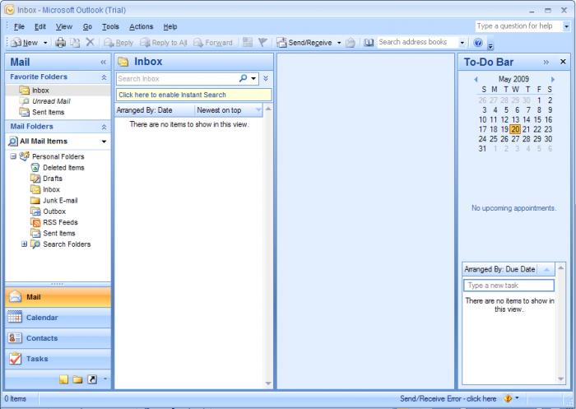
Task: Collapse the Favorite Folders section
Action: click(x=104, y=77)
